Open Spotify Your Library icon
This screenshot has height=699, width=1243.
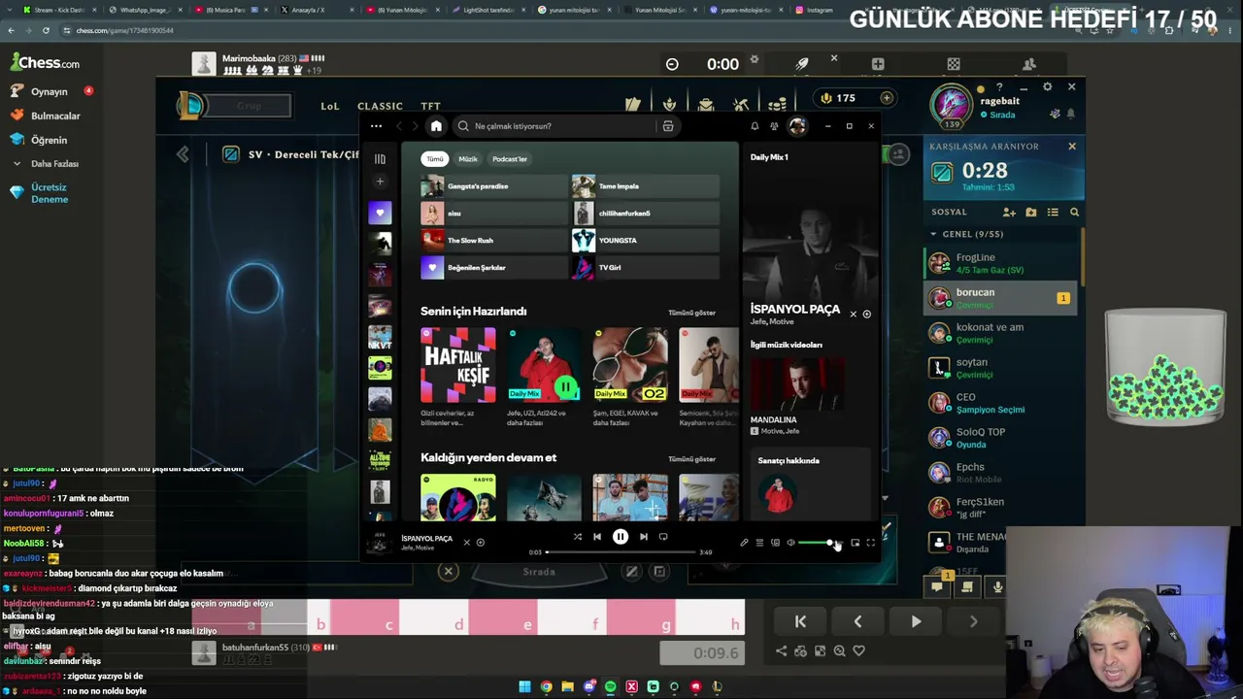tap(380, 159)
